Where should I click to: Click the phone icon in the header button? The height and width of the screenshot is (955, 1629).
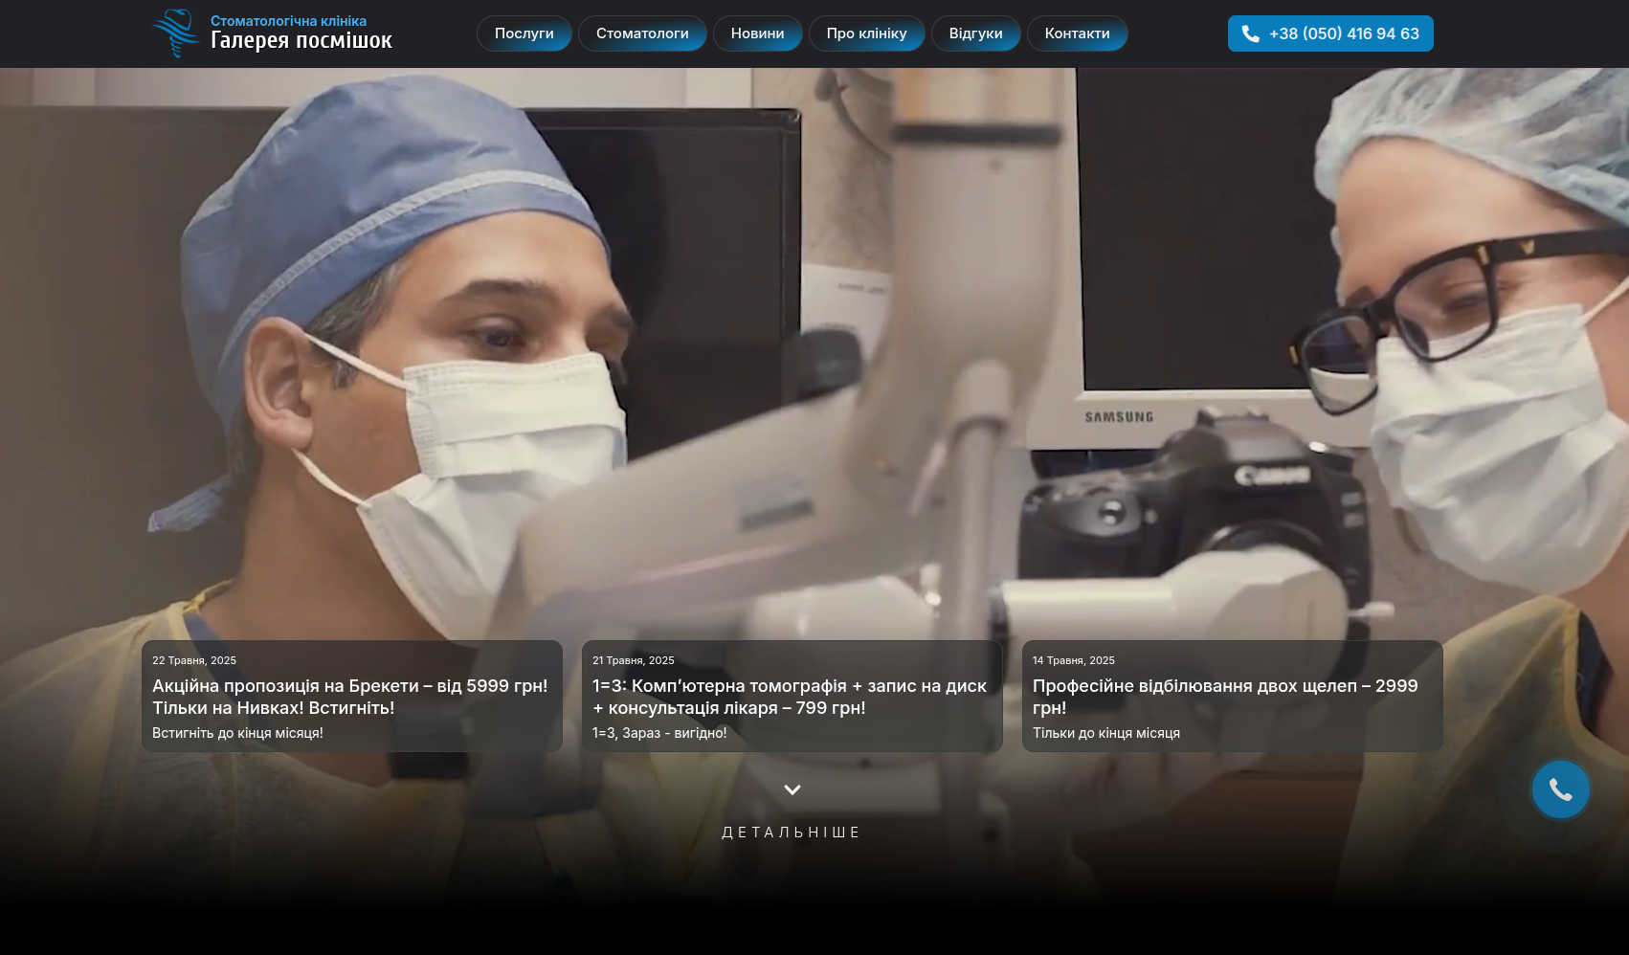tap(1250, 33)
